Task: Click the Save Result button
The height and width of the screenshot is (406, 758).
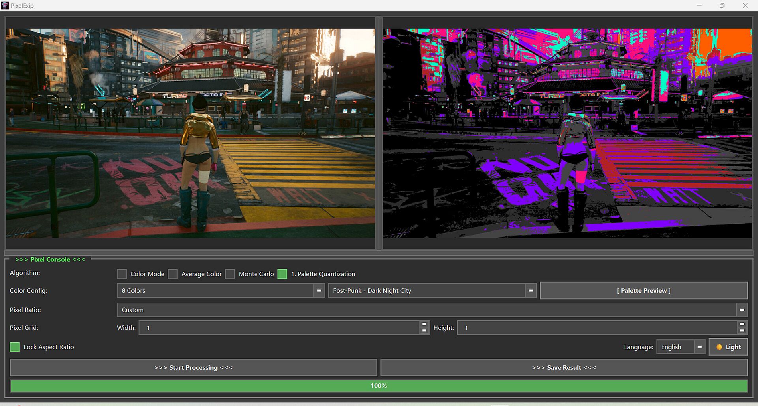Action: 564,368
